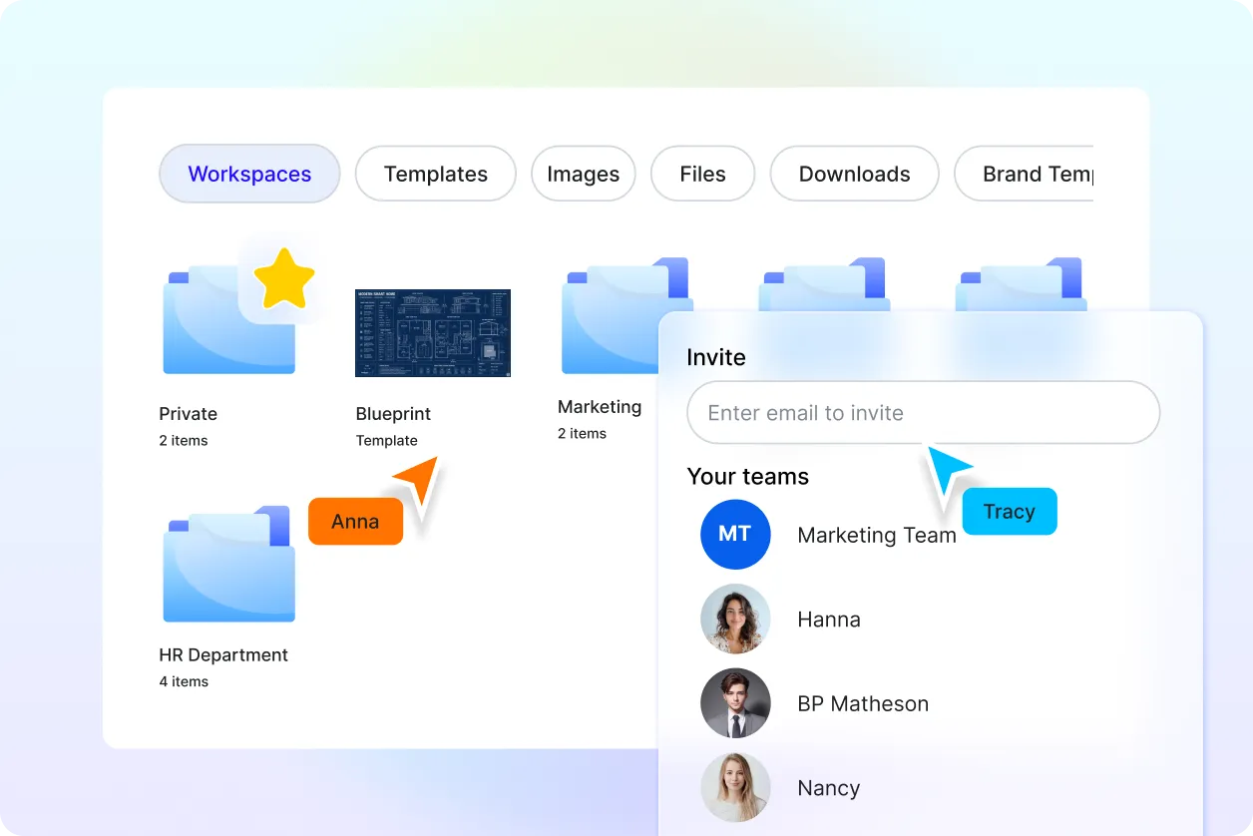Click the Blueprint label
The width and height of the screenshot is (1253, 836).
[393, 413]
